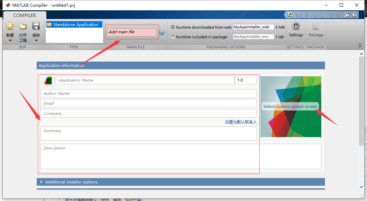367x201 pixels.
Task: Click the quick-access save icon
Action: pyautogui.click(x=298, y=15)
